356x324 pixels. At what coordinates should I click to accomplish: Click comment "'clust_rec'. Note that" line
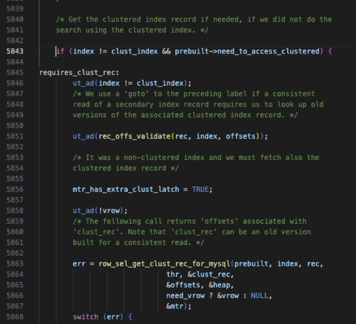(192, 232)
